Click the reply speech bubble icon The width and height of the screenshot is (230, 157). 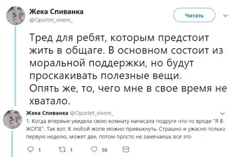(31, 149)
